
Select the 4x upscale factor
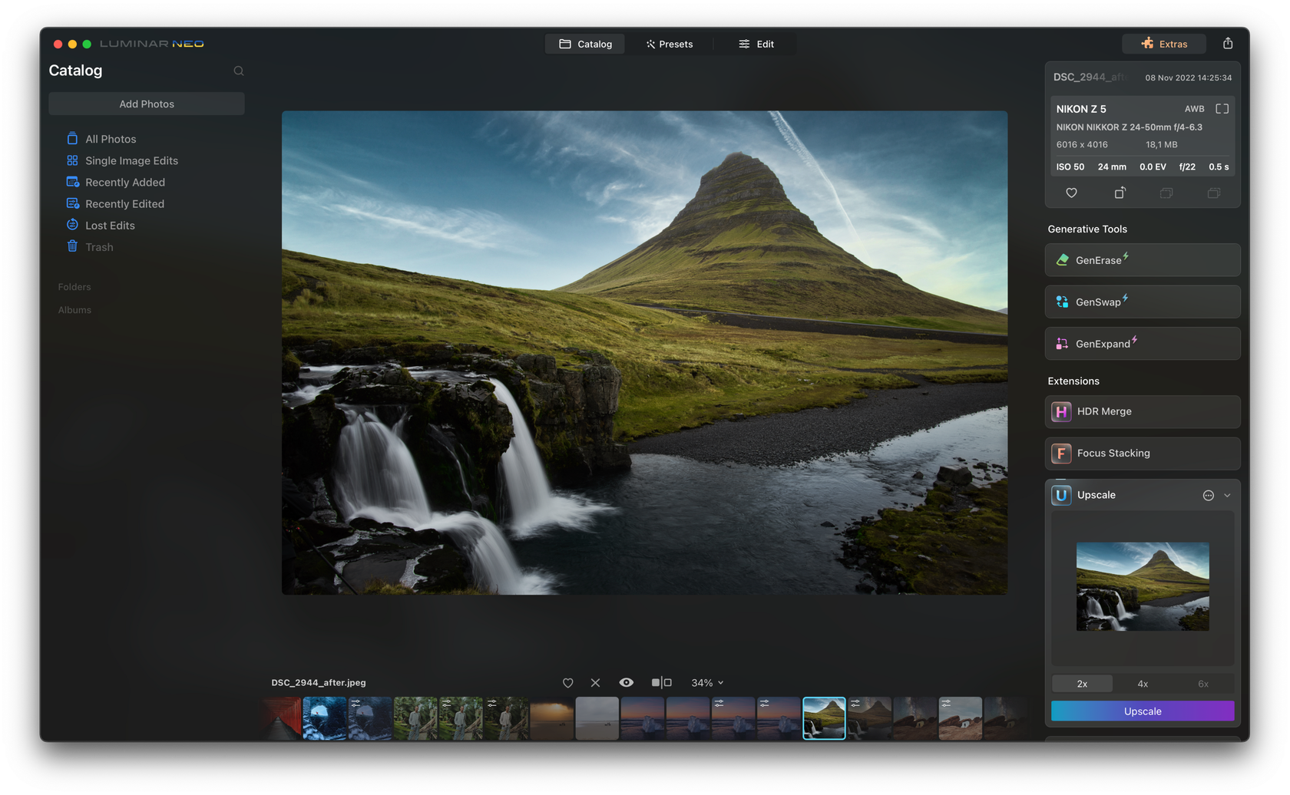tap(1143, 684)
